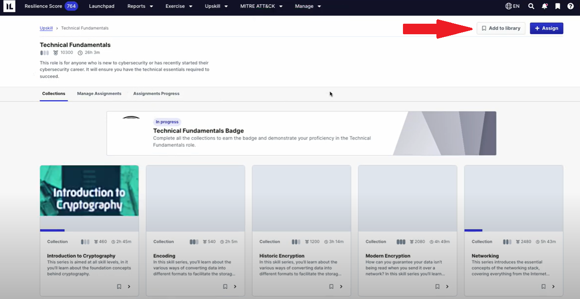Bookmark the Historic Encryption collection
This screenshot has height=299, width=580.
click(x=331, y=287)
